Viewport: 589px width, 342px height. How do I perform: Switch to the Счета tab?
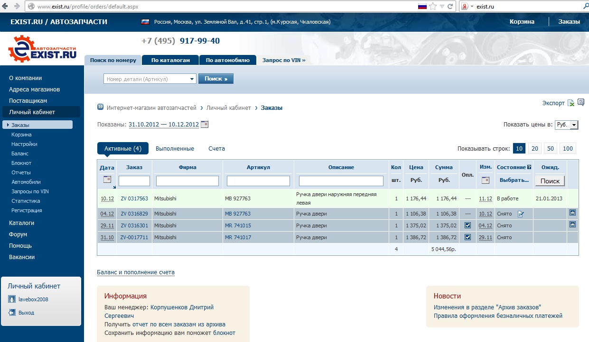[x=216, y=148]
